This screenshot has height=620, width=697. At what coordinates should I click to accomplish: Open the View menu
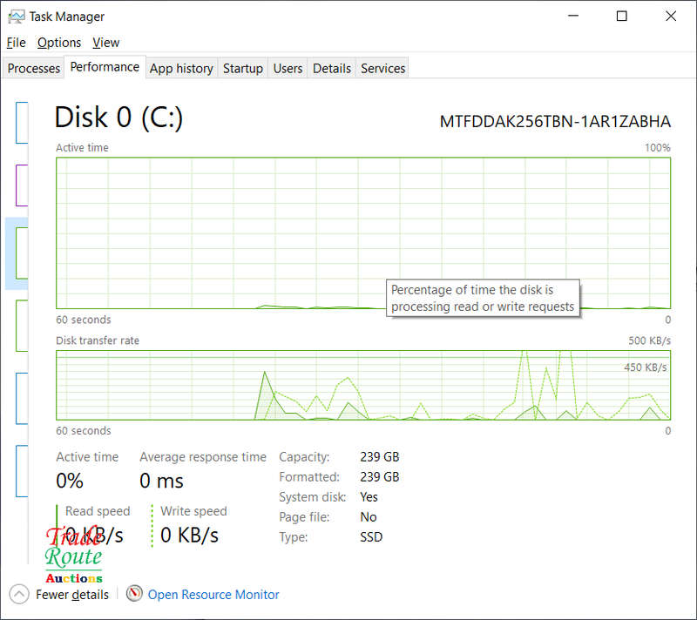pyautogui.click(x=105, y=43)
